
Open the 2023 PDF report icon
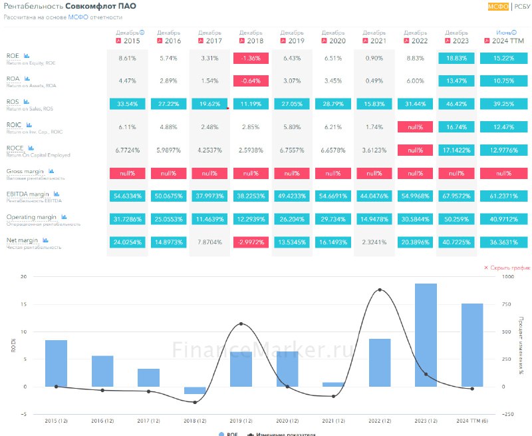[448, 41]
